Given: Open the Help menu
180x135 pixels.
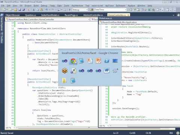Looking at the screenshot, I should pos(150,6).
